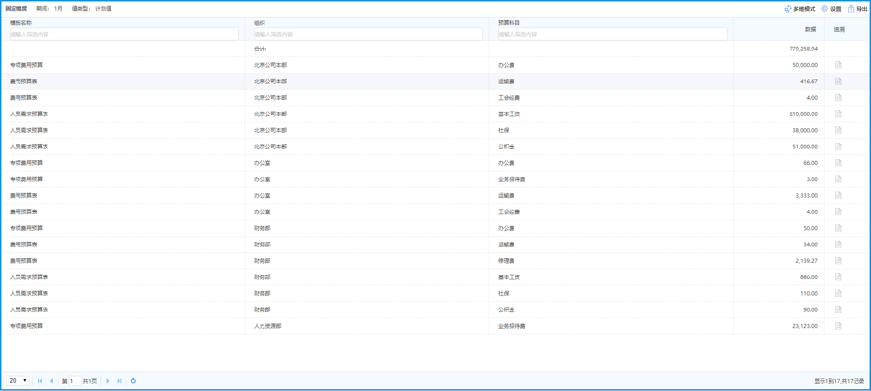This screenshot has width=871, height=391.
Task: Click trace icon in 修理费 row
Action: 838,261
